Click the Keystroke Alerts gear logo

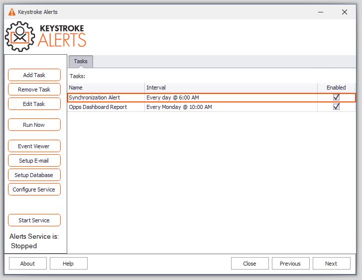pos(20,36)
